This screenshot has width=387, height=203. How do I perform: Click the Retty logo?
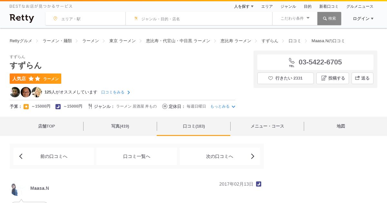tap(22, 18)
